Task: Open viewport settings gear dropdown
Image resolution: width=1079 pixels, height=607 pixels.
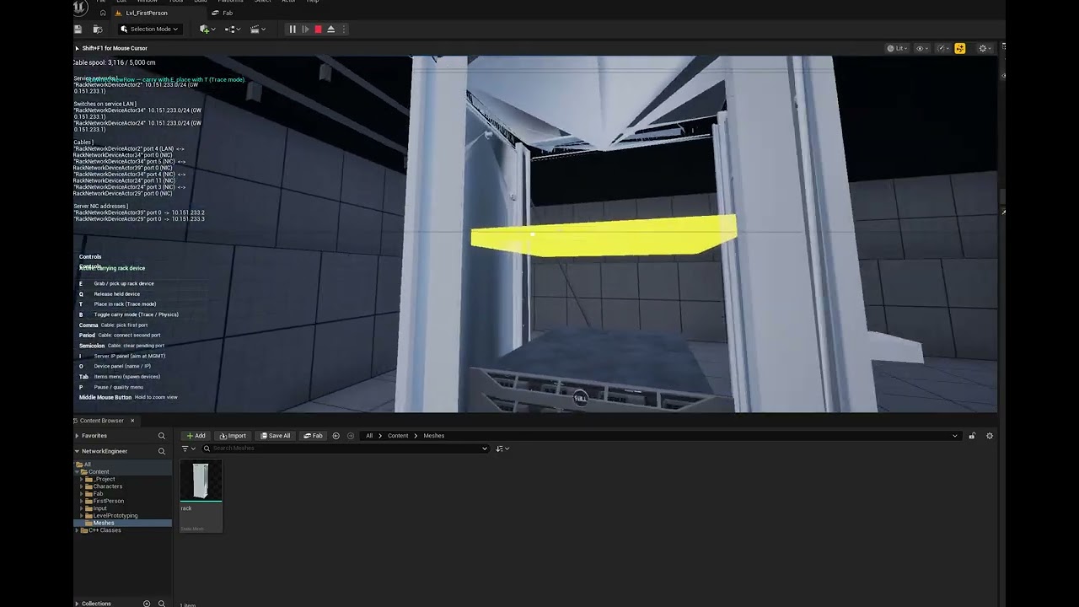Action: (x=984, y=48)
